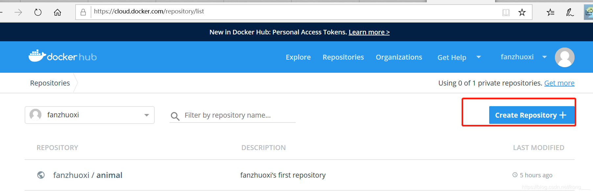
Task: Click the browser forward arrow
Action: coord(18,12)
